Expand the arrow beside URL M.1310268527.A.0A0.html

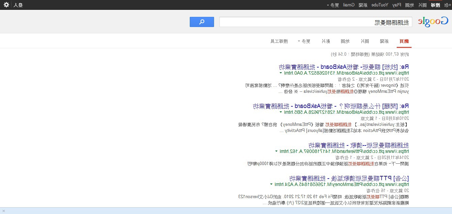coord(281,73)
